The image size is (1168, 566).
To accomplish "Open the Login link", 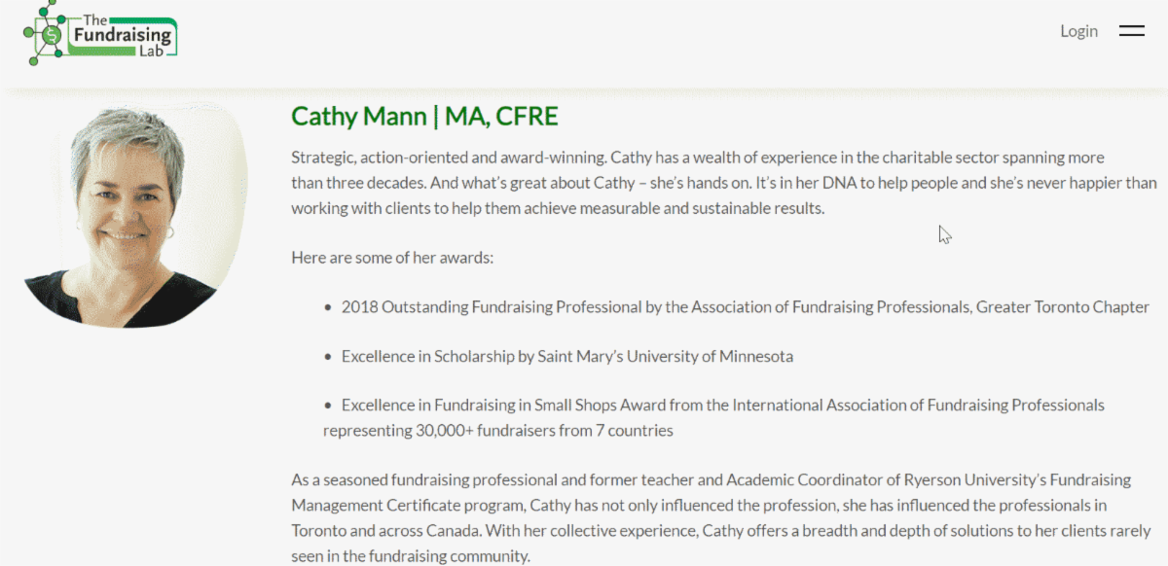I will (1078, 31).
